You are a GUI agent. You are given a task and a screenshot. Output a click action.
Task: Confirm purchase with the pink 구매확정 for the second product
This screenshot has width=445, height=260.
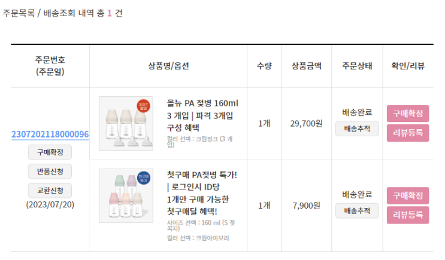click(x=408, y=195)
